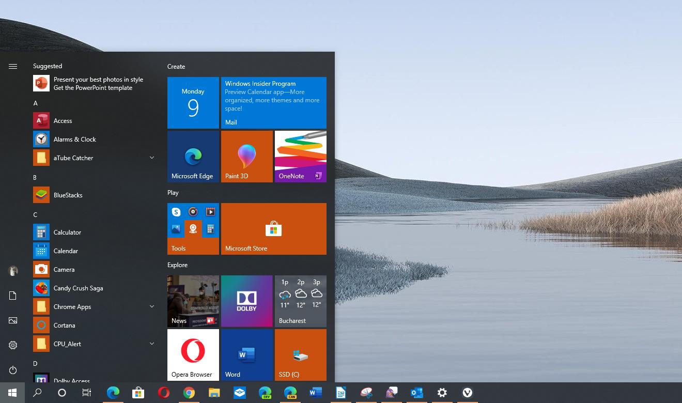Expand the Chrome Apps folder
Viewport: 682px width, 403px height.
[151, 306]
